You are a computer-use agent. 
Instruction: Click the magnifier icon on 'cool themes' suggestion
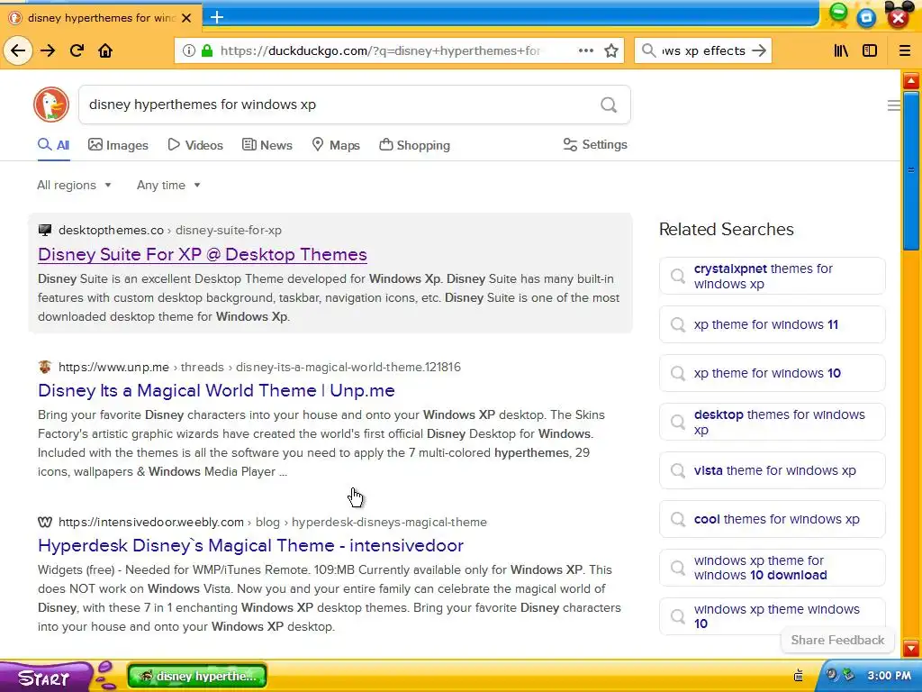click(678, 519)
